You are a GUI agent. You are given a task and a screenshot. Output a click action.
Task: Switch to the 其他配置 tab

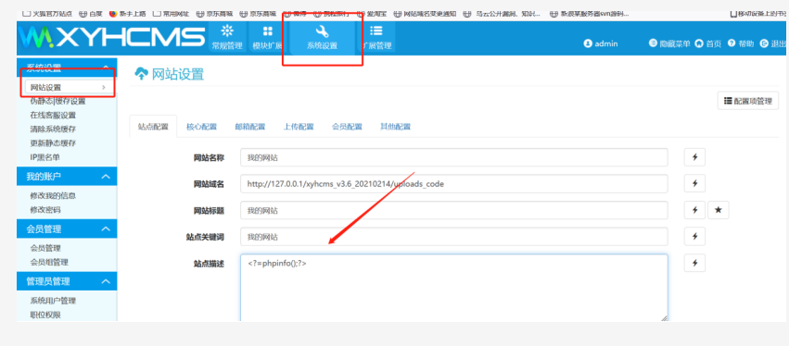[395, 127]
